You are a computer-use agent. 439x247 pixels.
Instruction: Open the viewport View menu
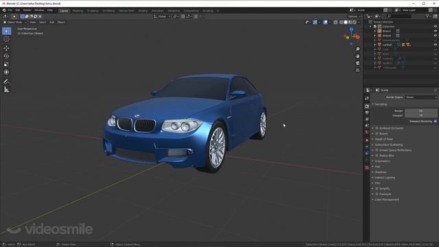32,22
